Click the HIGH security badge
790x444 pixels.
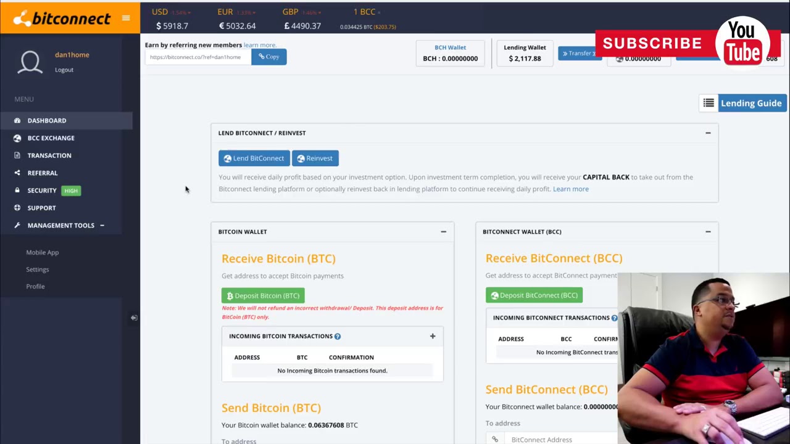pos(71,191)
